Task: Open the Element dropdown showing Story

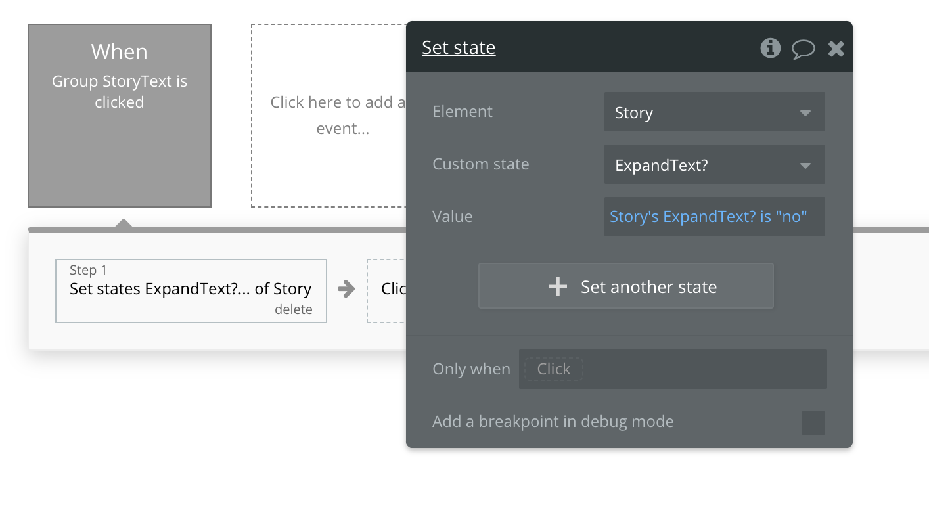Action: pos(714,112)
